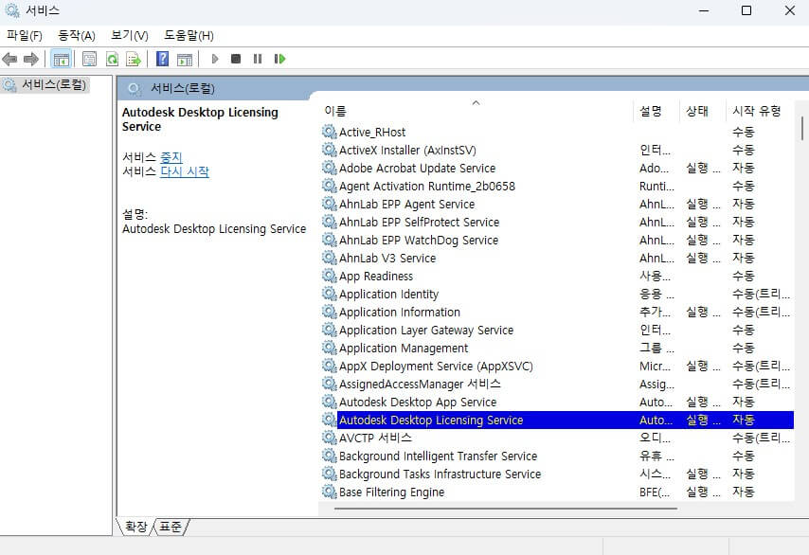Click gear icon beside Adobe Acrobat Update Service
This screenshot has height=555, width=809.
click(x=329, y=168)
